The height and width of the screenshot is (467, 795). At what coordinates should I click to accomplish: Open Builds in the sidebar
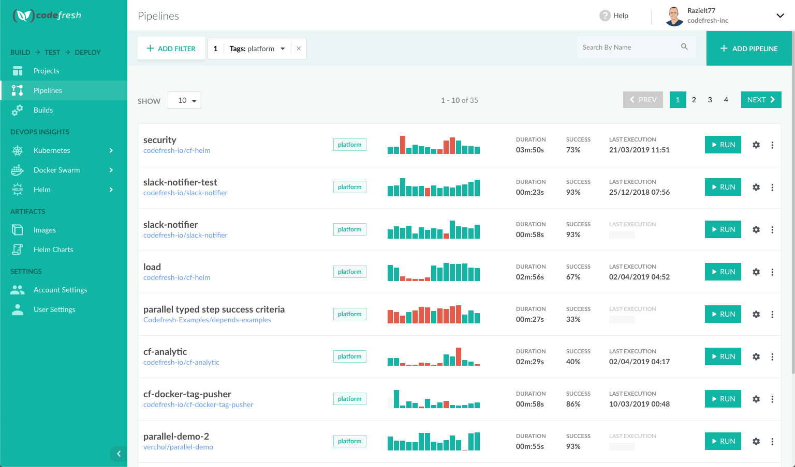click(x=64, y=110)
